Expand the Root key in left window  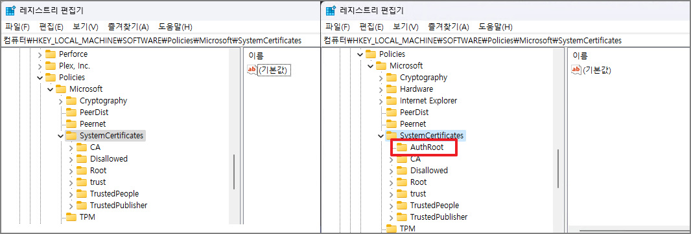coord(71,171)
